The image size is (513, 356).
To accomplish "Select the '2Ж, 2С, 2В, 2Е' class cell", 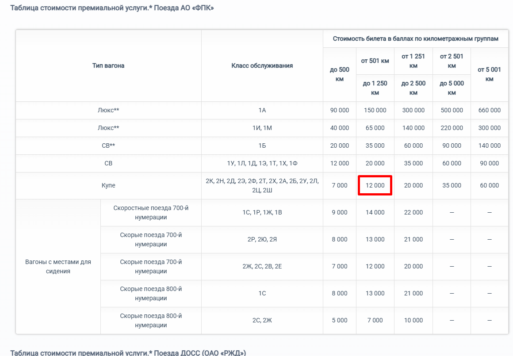I will pos(262,266).
